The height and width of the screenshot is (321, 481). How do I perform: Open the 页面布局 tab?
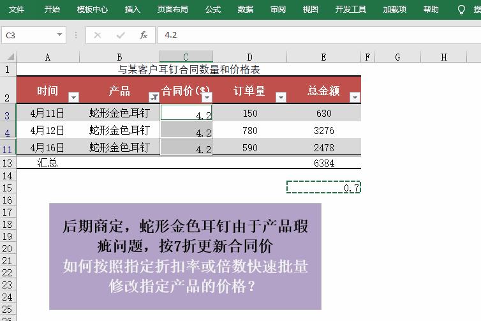tap(172, 9)
